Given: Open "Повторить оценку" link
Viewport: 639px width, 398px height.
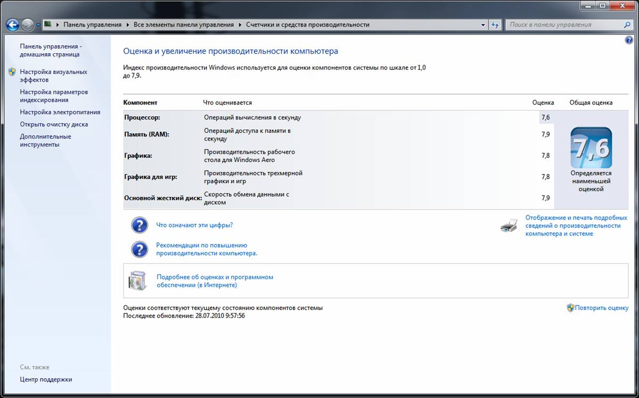Looking at the screenshot, I should tap(601, 308).
